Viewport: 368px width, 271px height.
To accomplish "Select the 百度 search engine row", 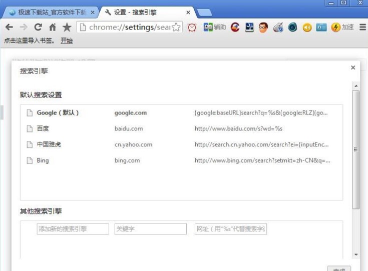I will pyautogui.click(x=181, y=128).
